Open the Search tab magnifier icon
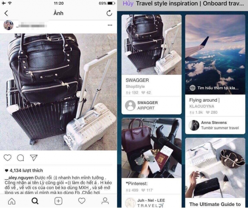 pyautogui.click(x=35, y=201)
